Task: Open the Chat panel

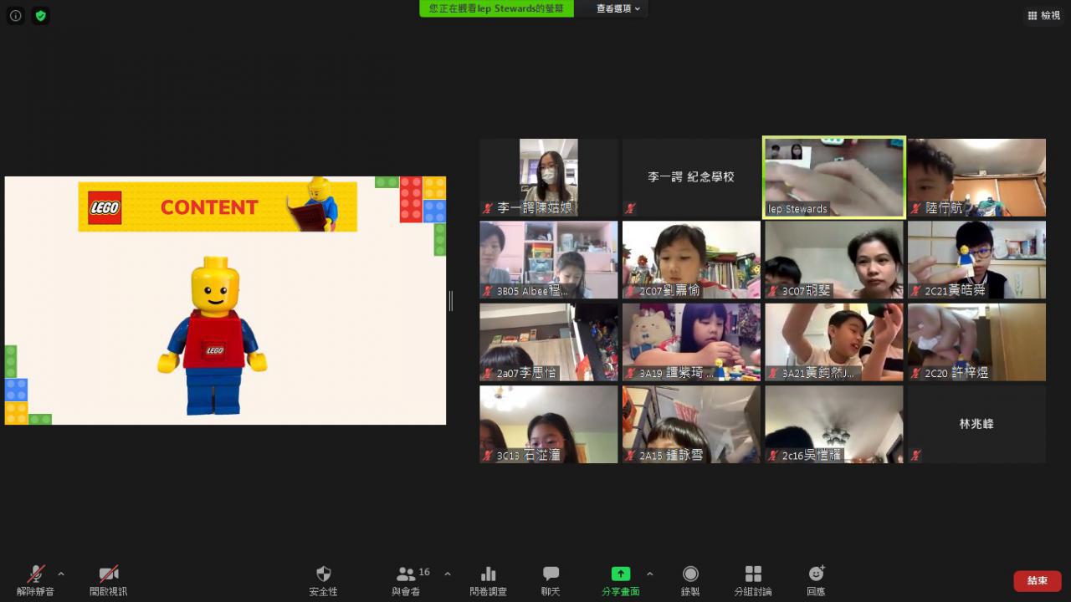Action: coord(551,579)
